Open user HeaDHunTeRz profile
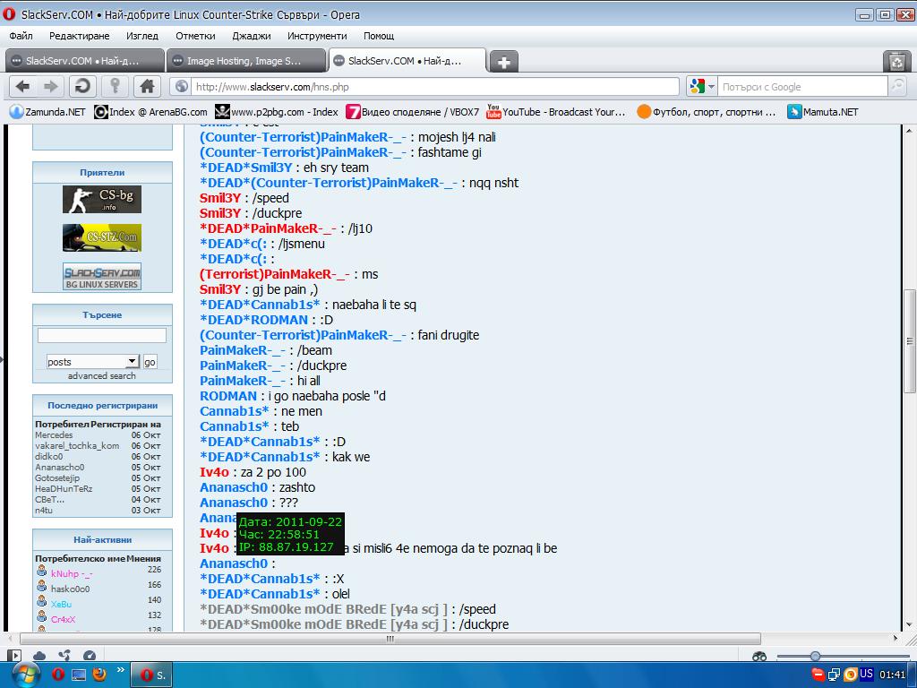Image resolution: width=917 pixels, height=688 pixels. coord(64,488)
